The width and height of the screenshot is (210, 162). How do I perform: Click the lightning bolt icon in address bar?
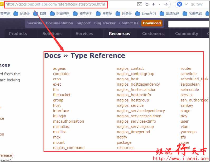click(x=154, y=4)
